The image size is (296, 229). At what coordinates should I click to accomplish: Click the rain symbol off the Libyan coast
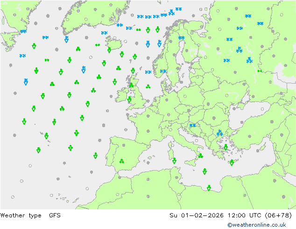click(209, 188)
